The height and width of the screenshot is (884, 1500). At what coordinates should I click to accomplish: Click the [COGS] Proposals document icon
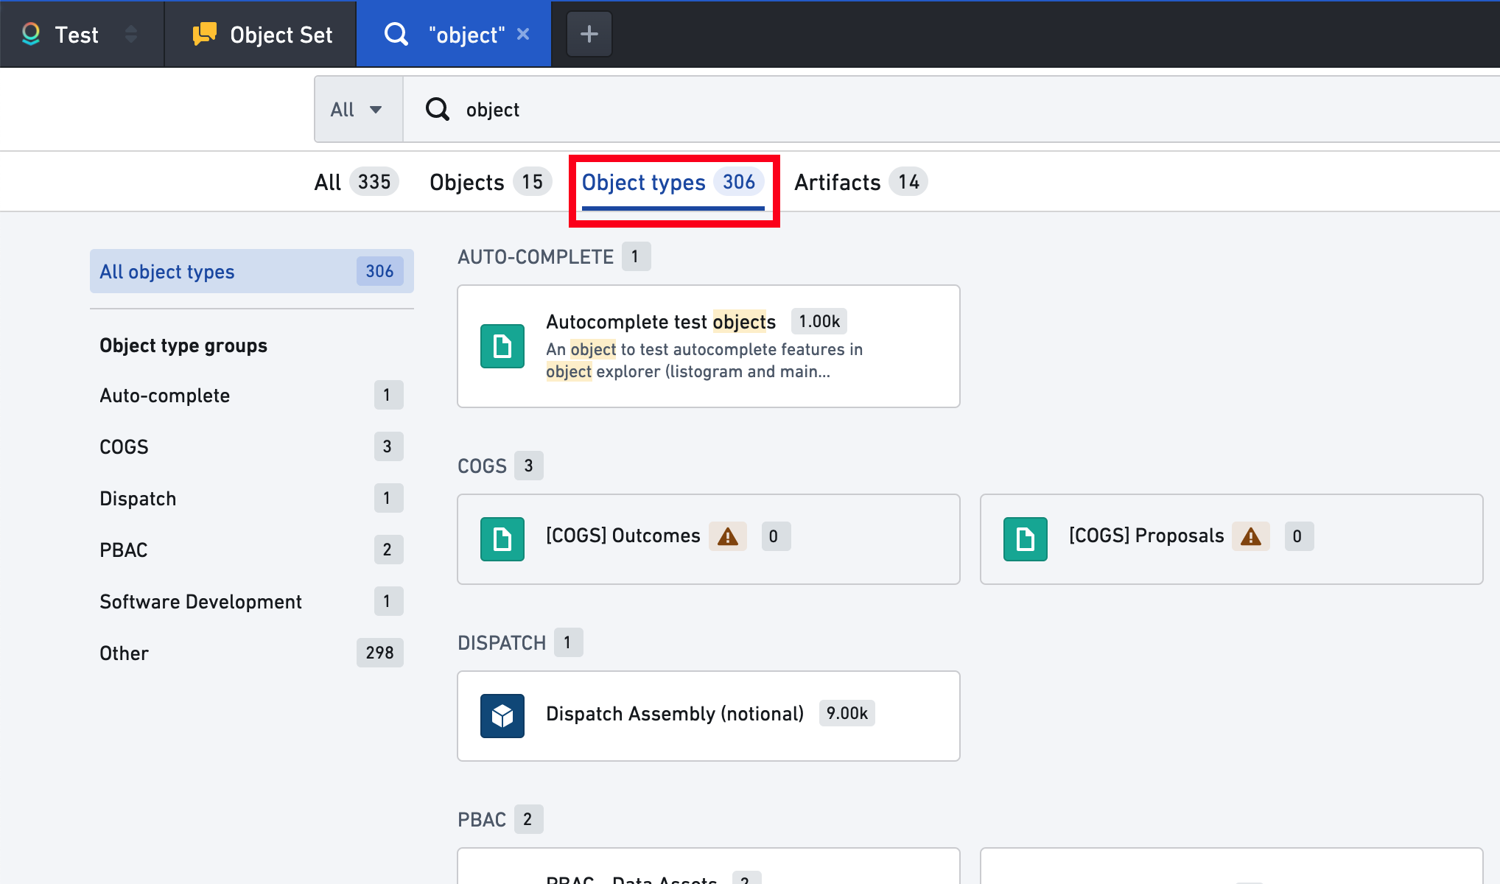click(x=1026, y=539)
